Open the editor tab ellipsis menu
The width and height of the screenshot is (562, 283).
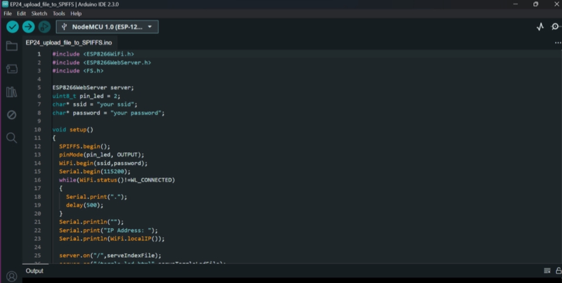pos(558,43)
